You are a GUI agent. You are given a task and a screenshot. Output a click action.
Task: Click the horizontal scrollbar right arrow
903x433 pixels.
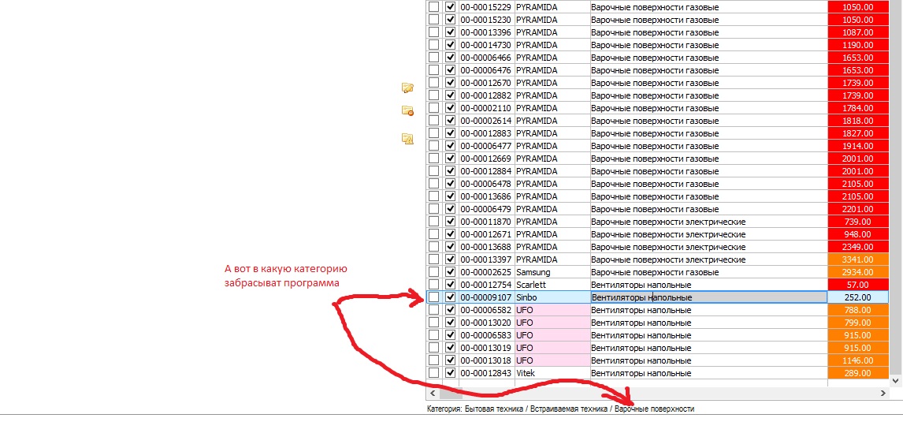[883, 394]
